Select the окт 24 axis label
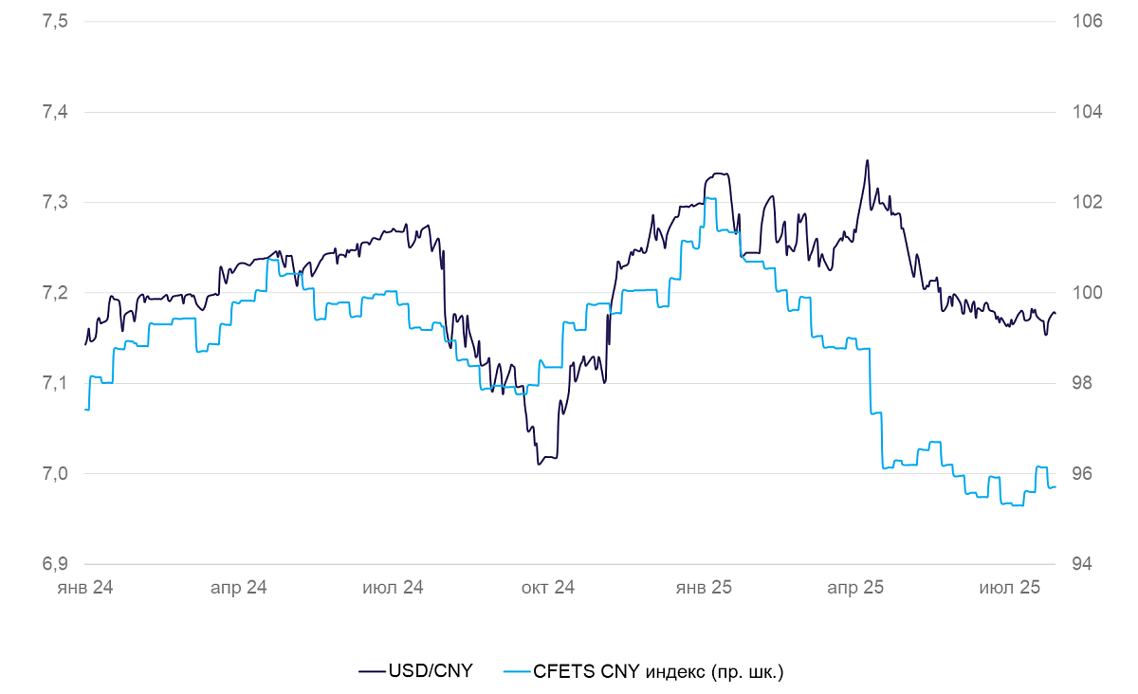 [547, 588]
